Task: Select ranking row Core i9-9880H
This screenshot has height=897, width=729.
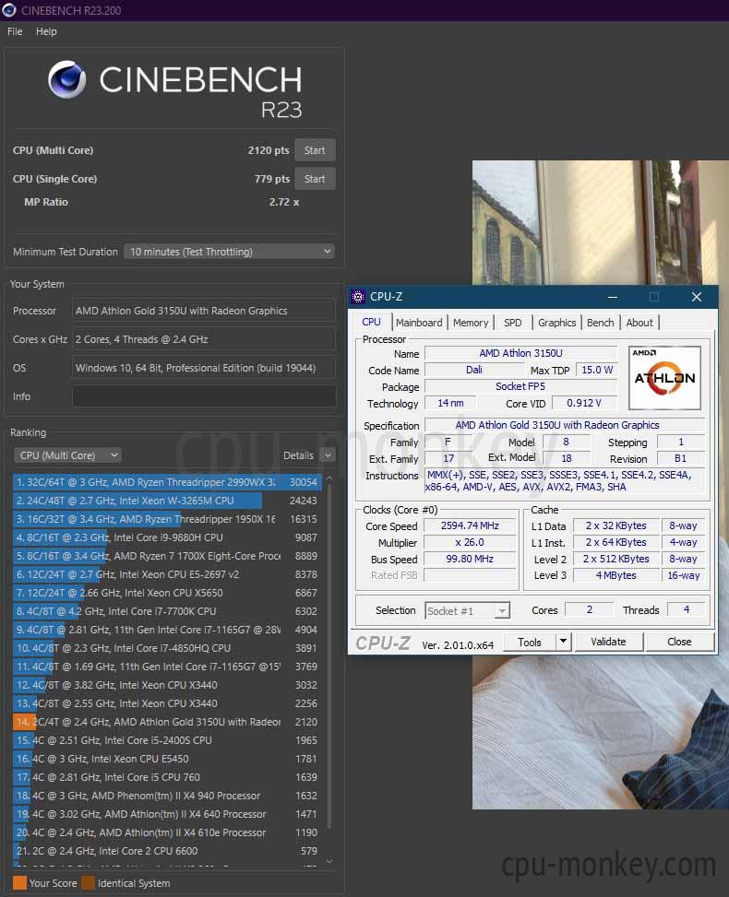Action: [x=167, y=537]
